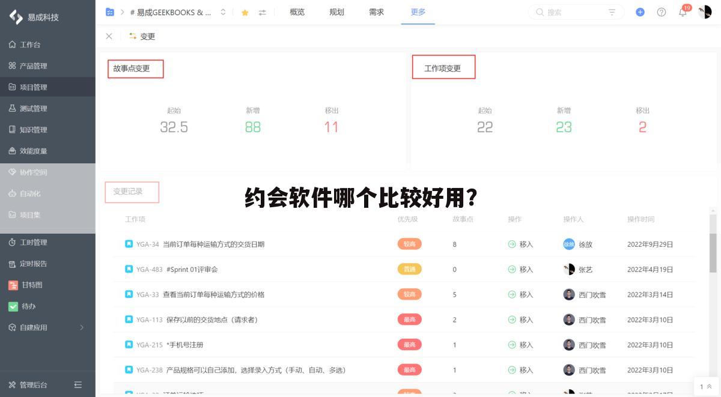Click operator 徐放 avatar in YGA-34 row
The image size is (721, 397).
(x=569, y=244)
